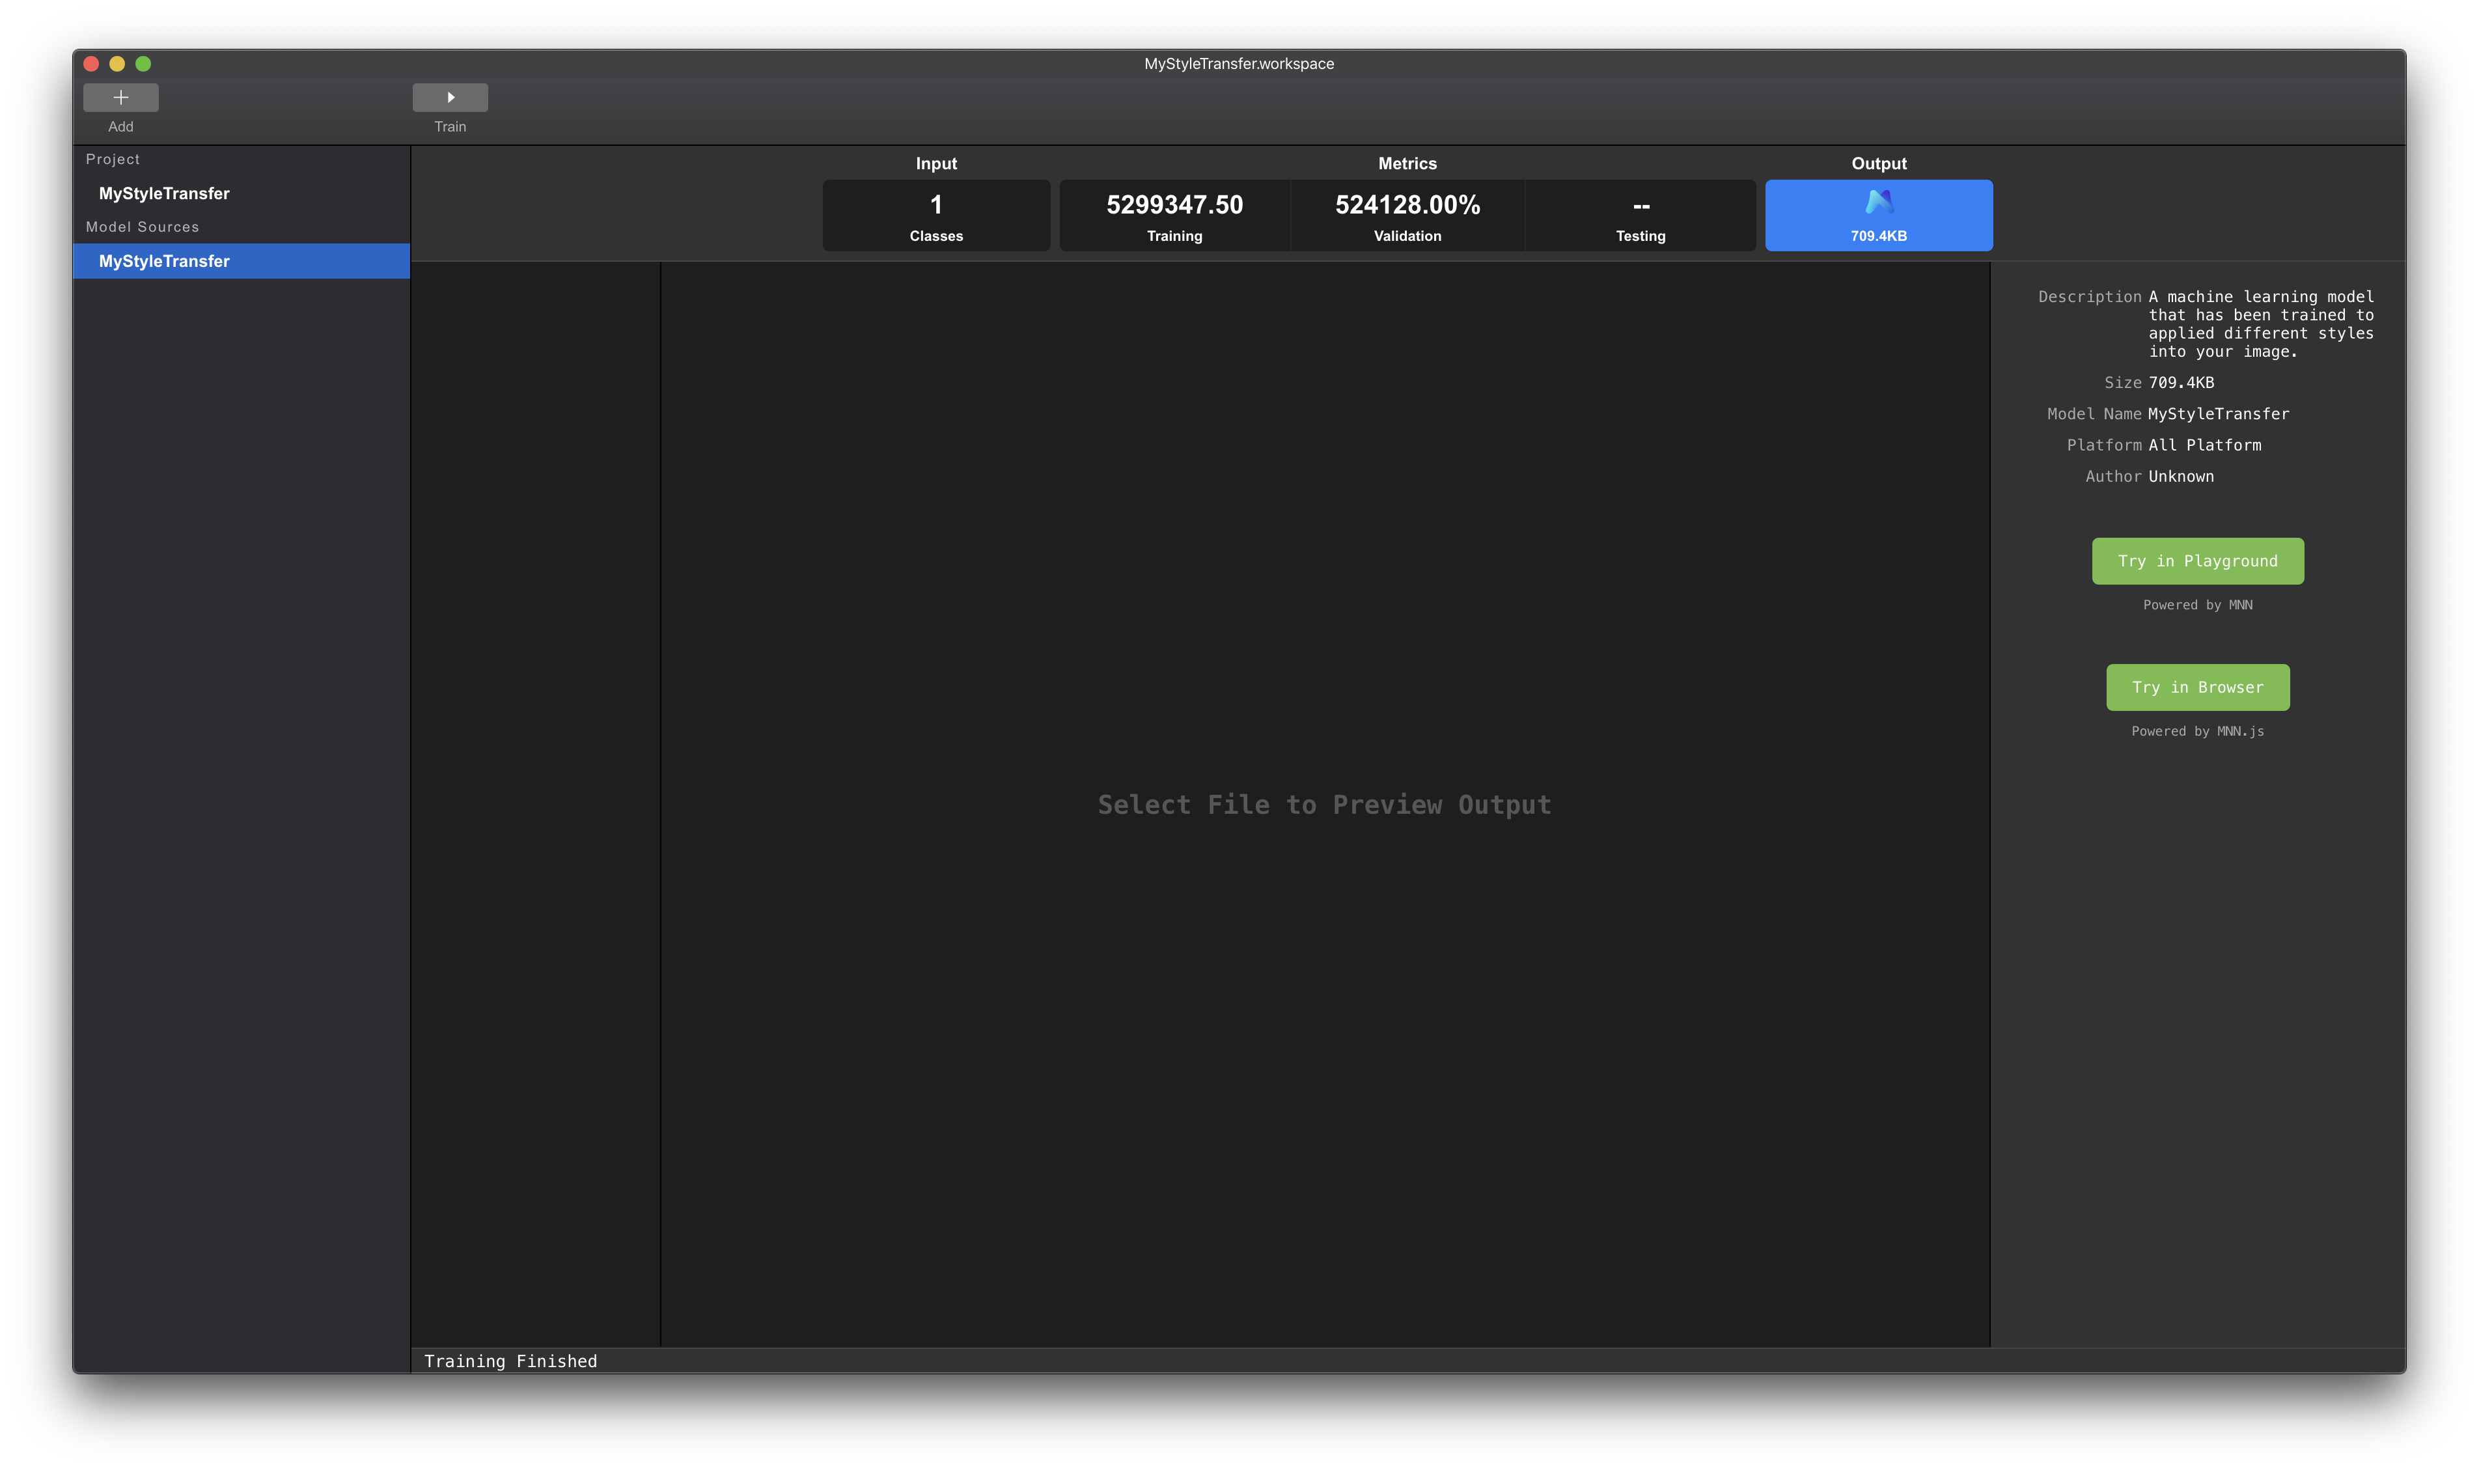Switch to the Validation metrics tab
The width and height of the screenshot is (2479, 1470).
(x=1407, y=216)
